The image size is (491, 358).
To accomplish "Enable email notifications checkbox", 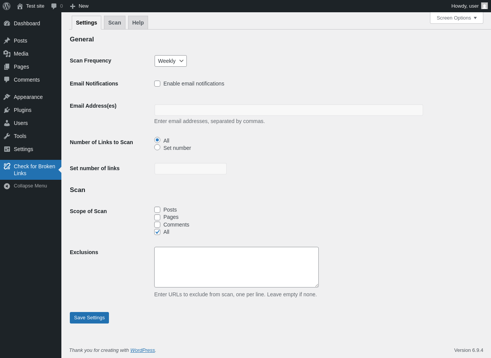I will tap(157, 84).
